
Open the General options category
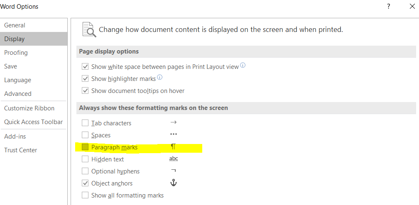[34, 25]
